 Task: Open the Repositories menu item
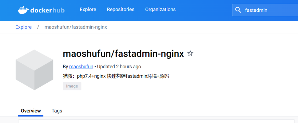pyautogui.click(x=121, y=10)
